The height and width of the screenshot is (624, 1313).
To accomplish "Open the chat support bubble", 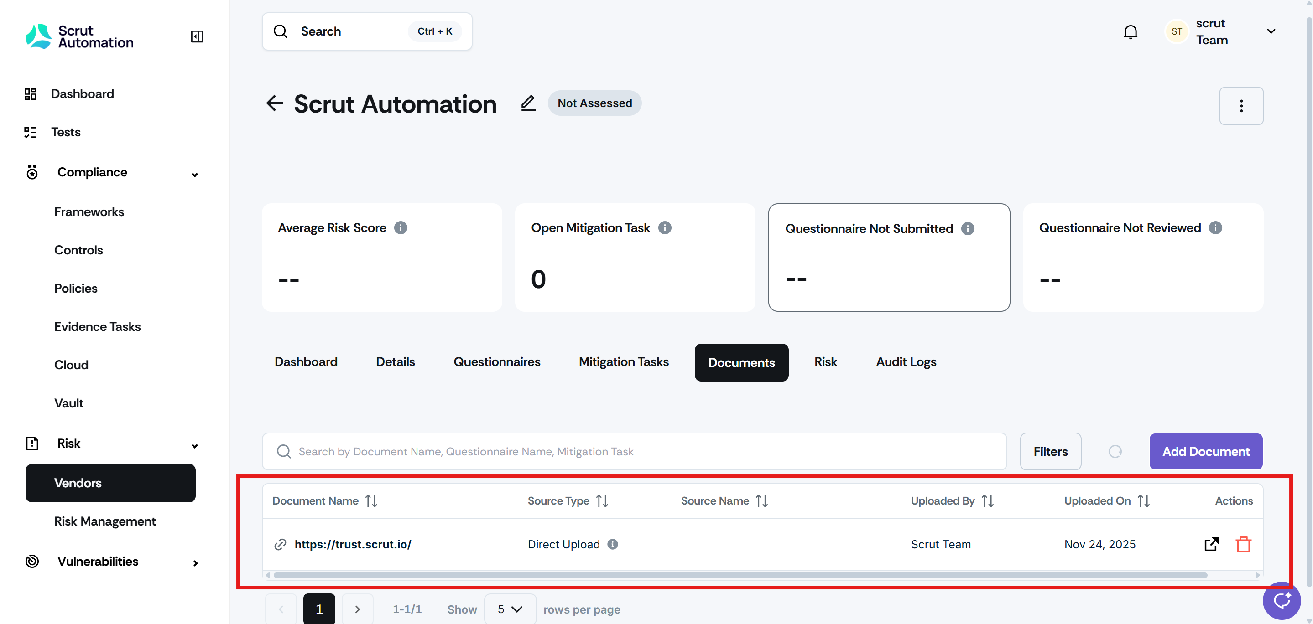I will coord(1282,601).
